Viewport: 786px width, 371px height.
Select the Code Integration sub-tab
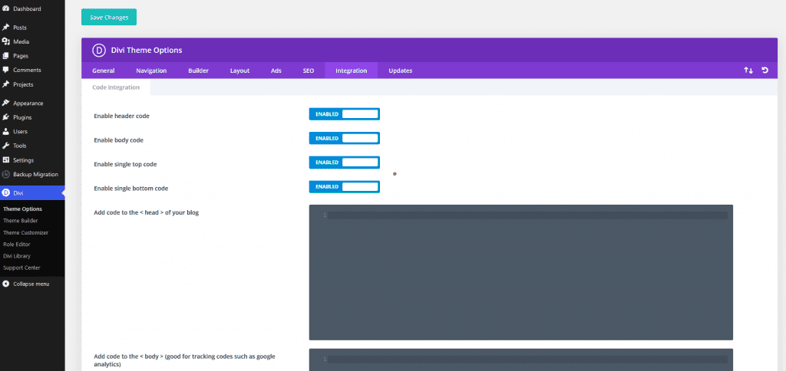(116, 87)
